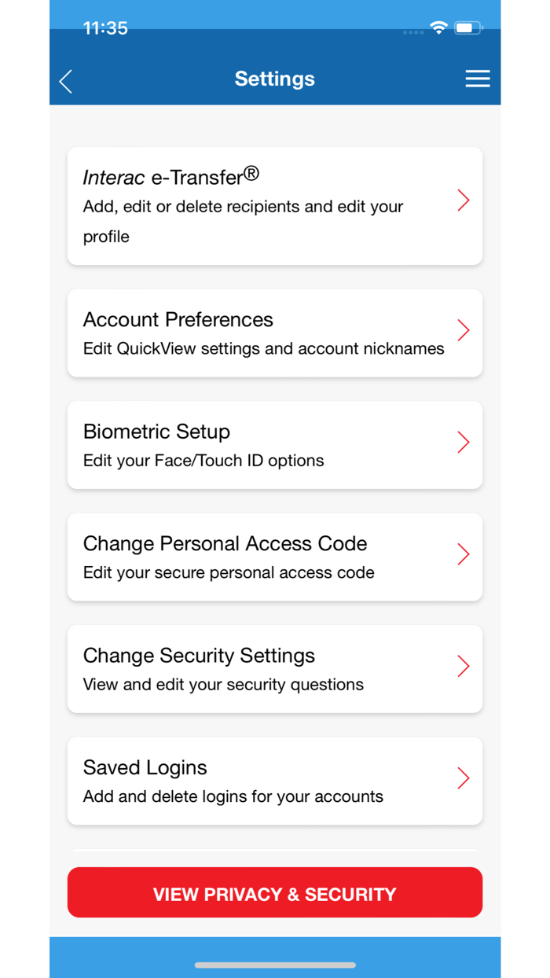
Task: Tap the battery status icon
Action: (x=467, y=28)
